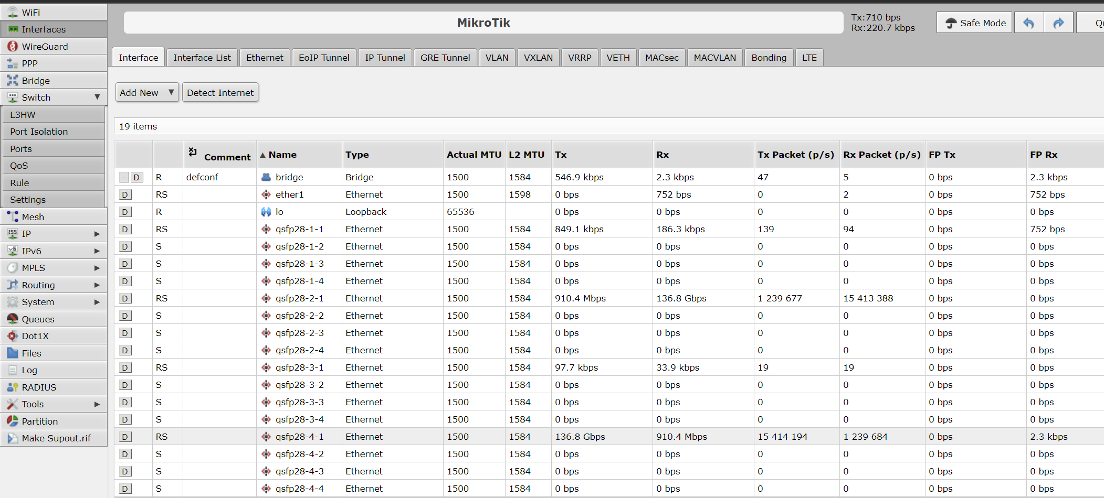
Task: Click the Detect Internet button
Action: tap(220, 92)
